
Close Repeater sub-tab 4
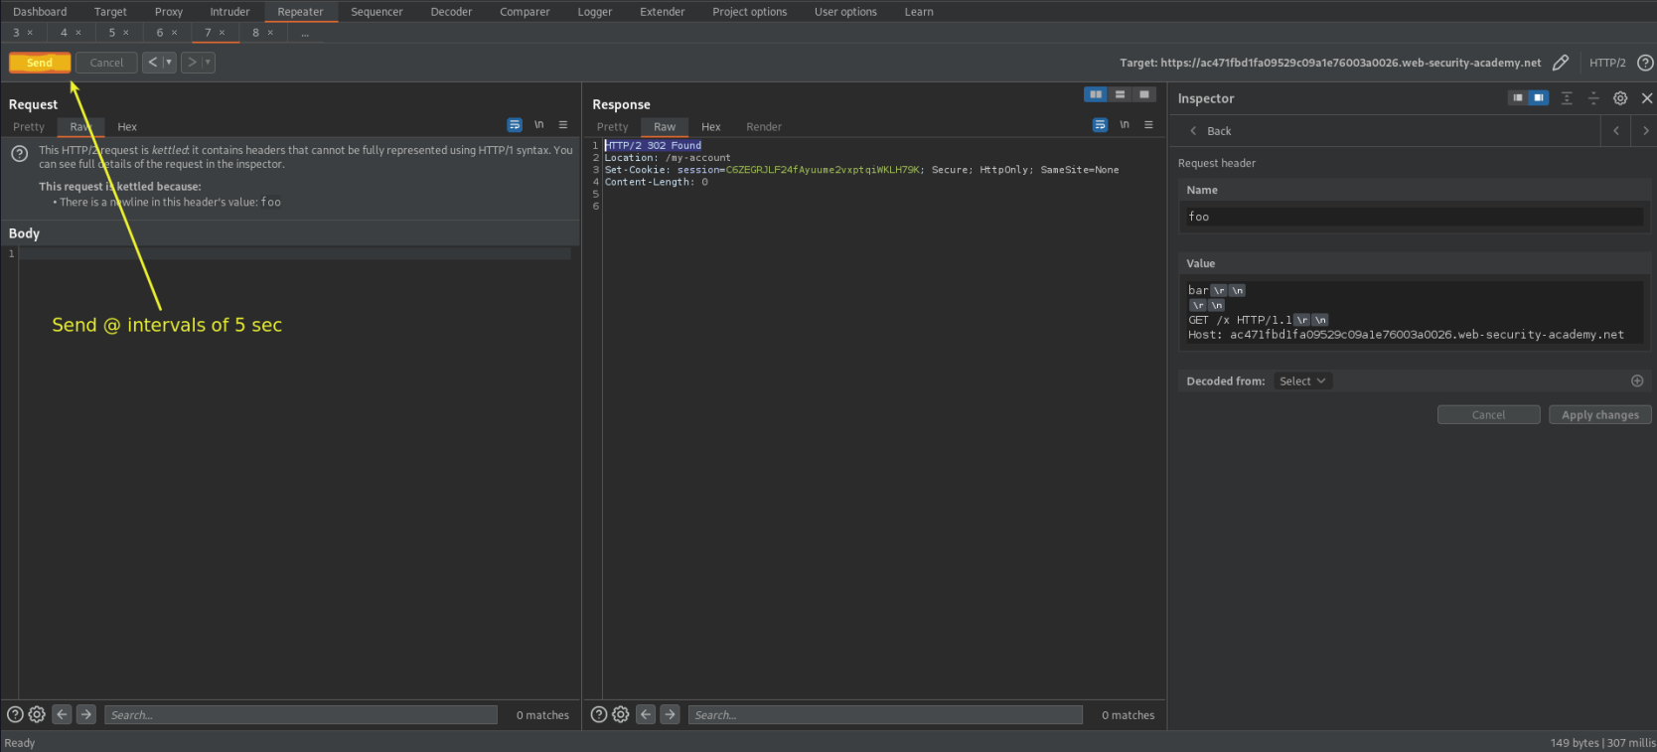click(x=78, y=33)
